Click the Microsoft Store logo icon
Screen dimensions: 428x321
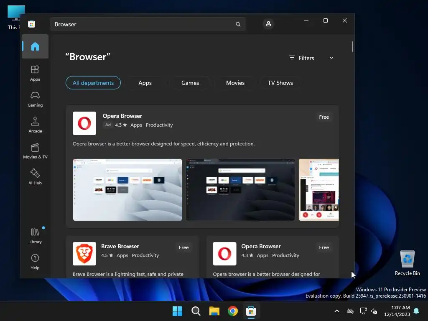point(32,24)
